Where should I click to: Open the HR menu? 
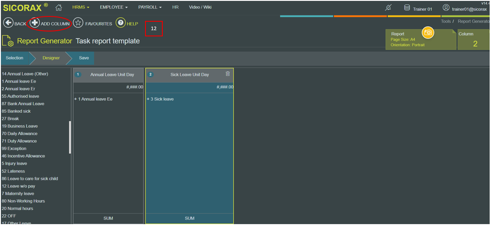(175, 7)
